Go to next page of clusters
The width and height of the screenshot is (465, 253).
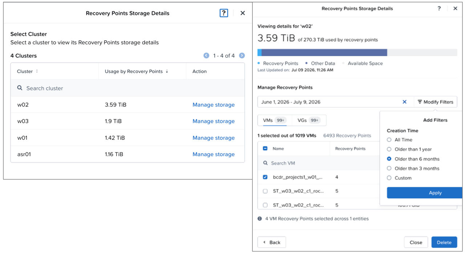pyautogui.click(x=242, y=55)
